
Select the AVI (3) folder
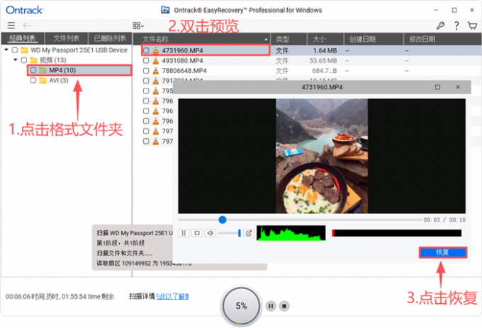click(x=58, y=81)
